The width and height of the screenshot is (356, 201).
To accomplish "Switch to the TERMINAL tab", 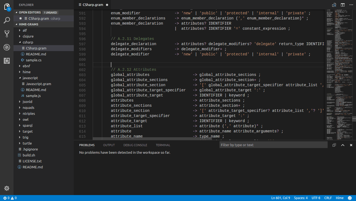I will [163, 145].
